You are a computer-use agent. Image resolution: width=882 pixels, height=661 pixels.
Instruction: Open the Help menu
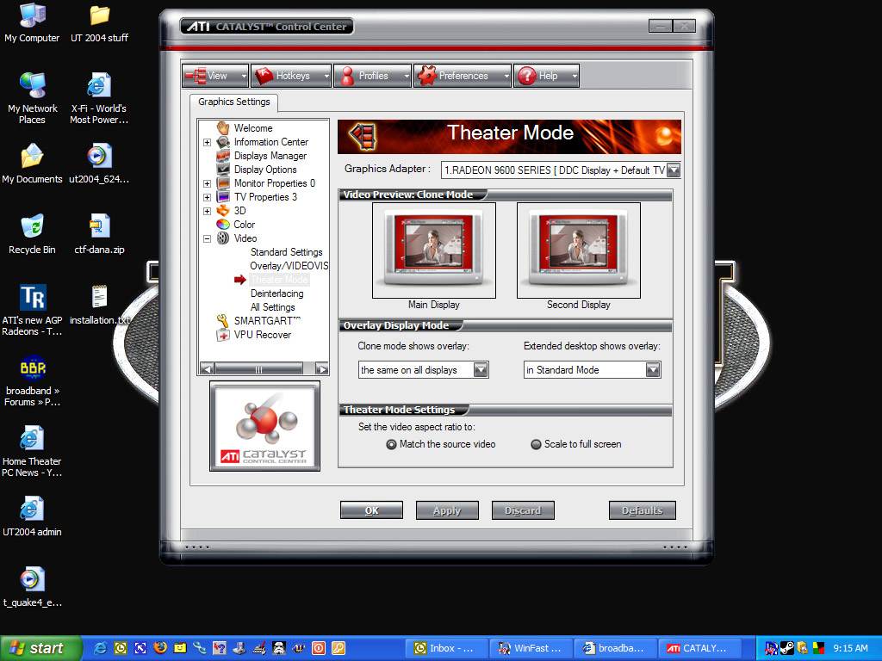coord(546,76)
